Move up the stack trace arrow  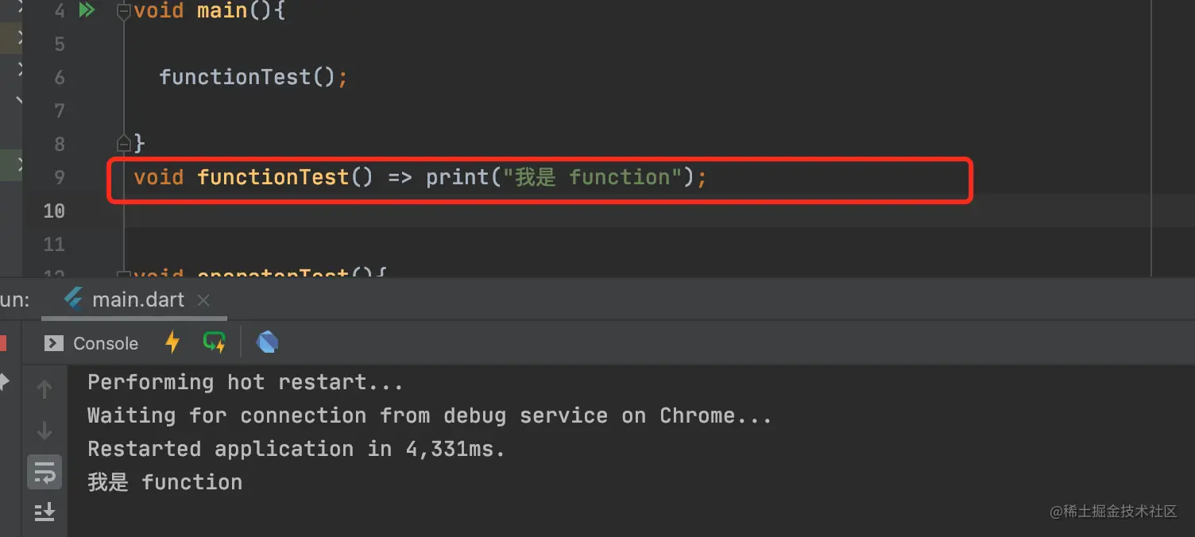tap(44, 389)
